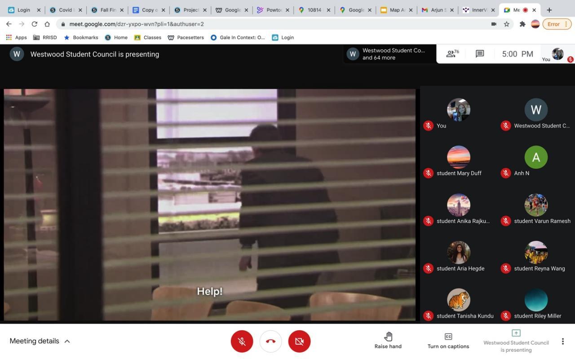575x359 pixels.
Task: Raise hand in the meeting
Action: click(x=388, y=341)
